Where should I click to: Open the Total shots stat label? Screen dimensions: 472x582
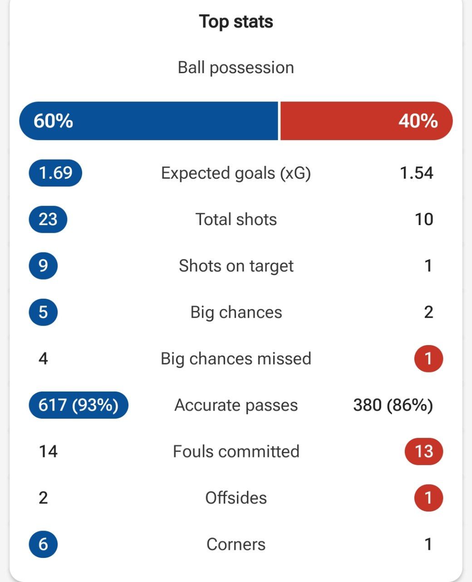(x=236, y=220)
